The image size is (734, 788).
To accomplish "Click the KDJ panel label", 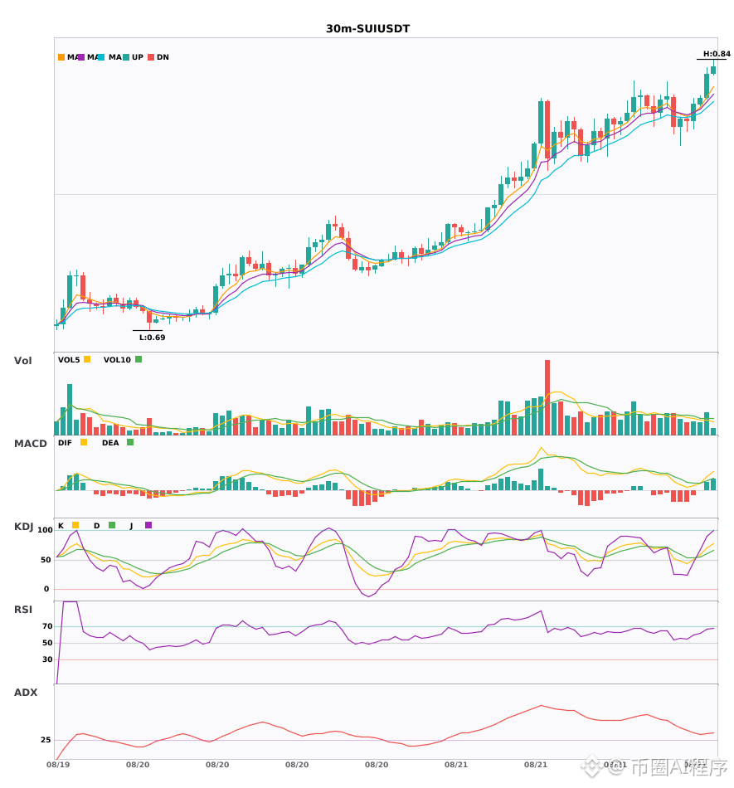I will [23, 527].
